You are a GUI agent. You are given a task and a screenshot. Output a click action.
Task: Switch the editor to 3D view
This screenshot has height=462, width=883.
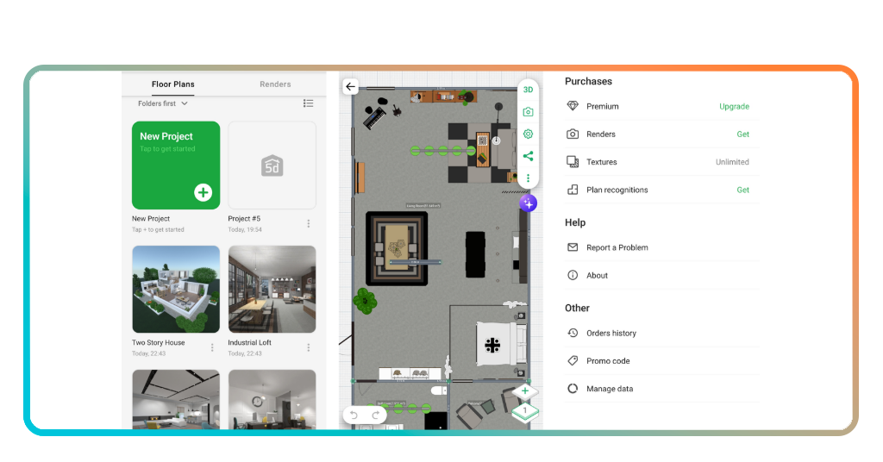(528, 90)
